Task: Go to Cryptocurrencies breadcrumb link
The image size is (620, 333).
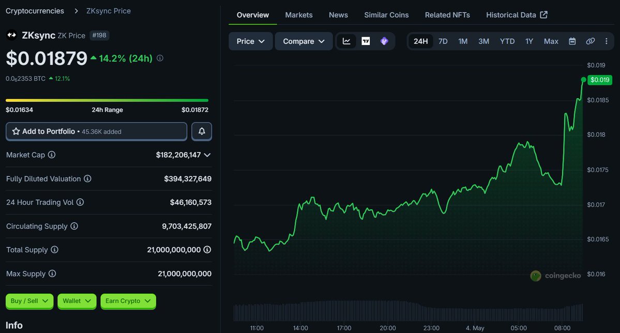Action: [35, 11]
